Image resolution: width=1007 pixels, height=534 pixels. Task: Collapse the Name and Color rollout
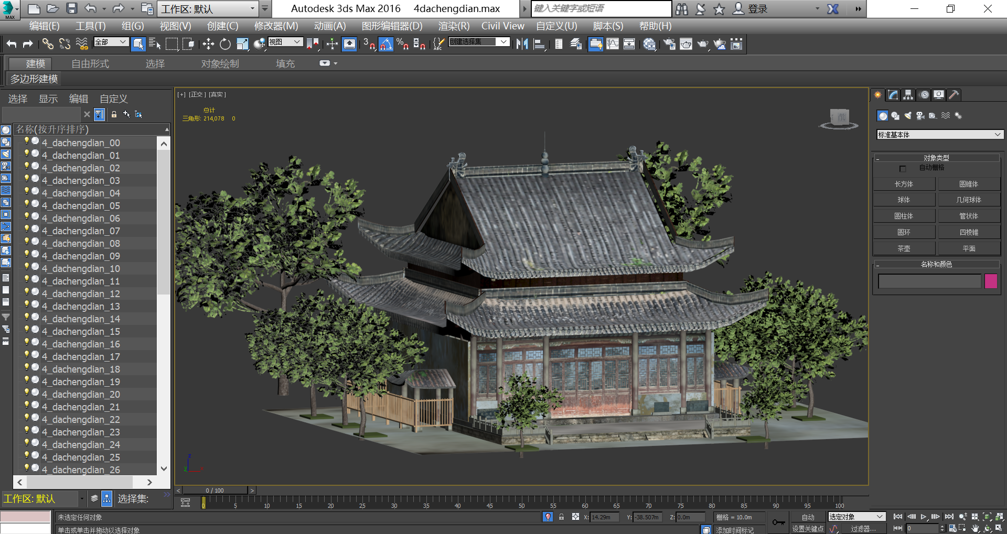(x=936, y=264)
